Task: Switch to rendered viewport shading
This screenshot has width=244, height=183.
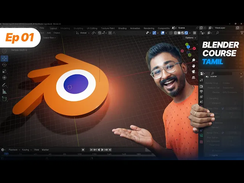Action: pyautogui.click(x=186, y=33)
